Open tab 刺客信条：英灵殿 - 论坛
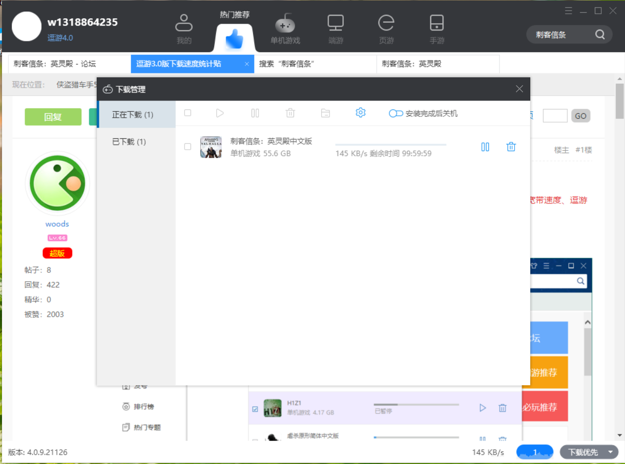The height and width of the screenshot is (464, 625). 70,64
